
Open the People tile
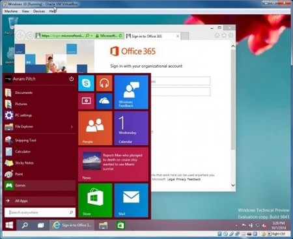pos(95,128)
